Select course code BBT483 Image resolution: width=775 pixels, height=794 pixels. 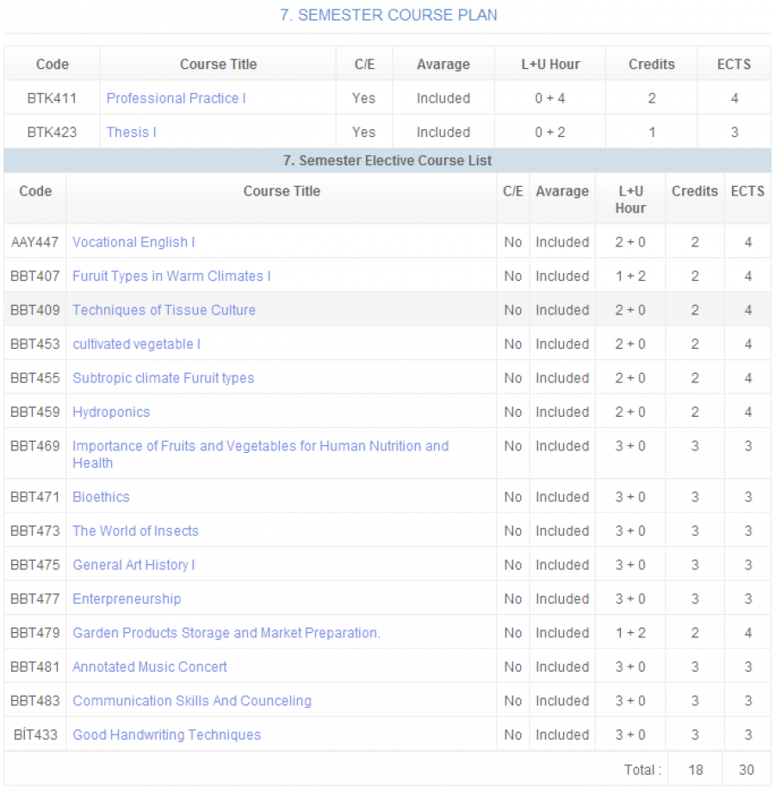tap(35, 700)
